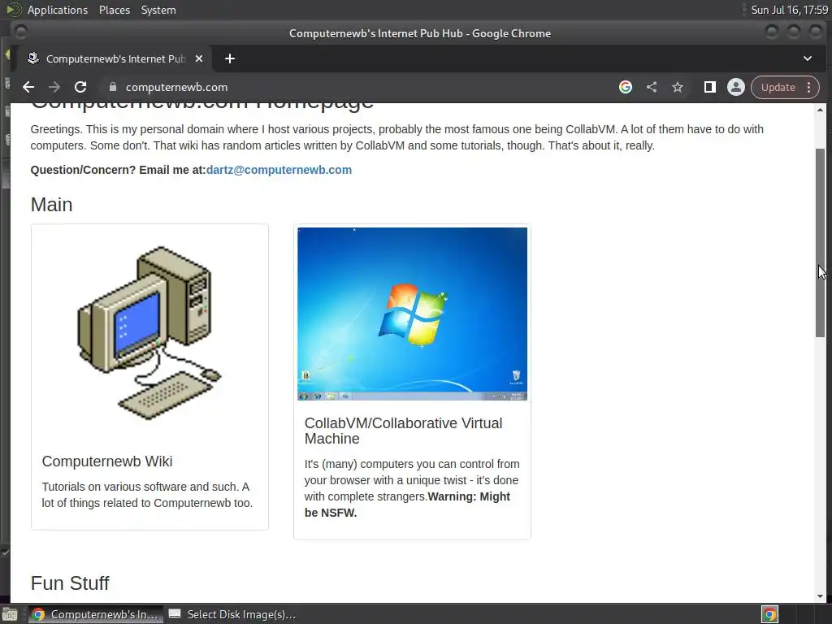Go back to the previous page
The width and height of the screenshot is (832, 624).
tap(28, 87)
